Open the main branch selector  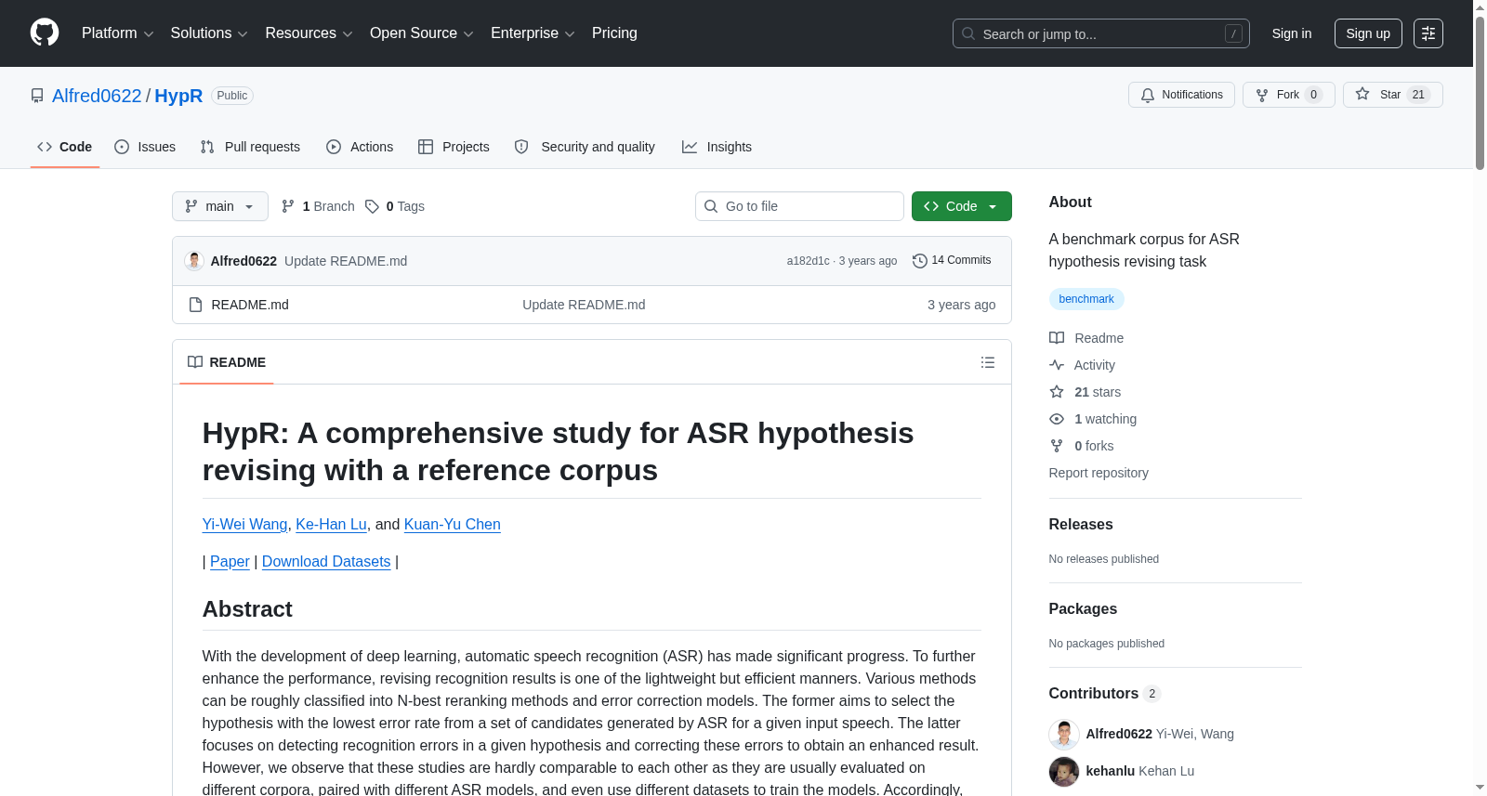click(x=220, y=206)
